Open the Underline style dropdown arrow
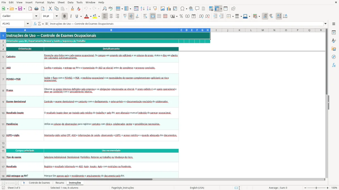Screen dimensions: 339x190 click(81, 16)
